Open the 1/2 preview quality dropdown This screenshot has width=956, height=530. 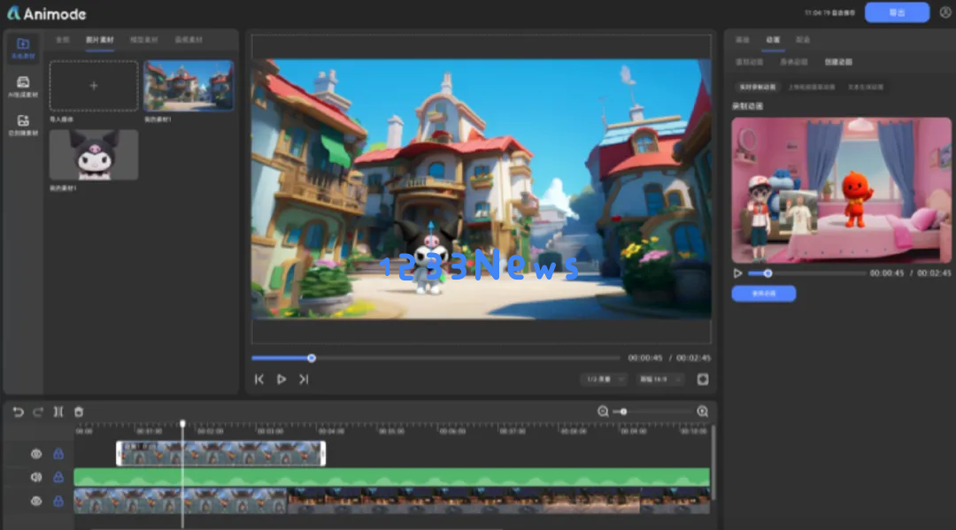tap(604, 379)
